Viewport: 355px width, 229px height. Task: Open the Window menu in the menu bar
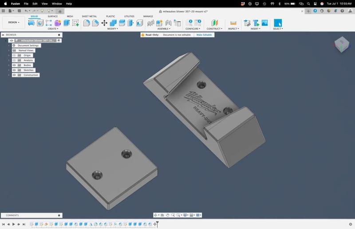(57, 4)
